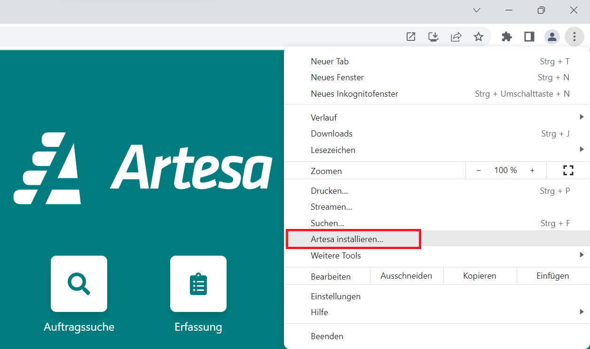Click the browser profile avatar icon

coord(552,37)
